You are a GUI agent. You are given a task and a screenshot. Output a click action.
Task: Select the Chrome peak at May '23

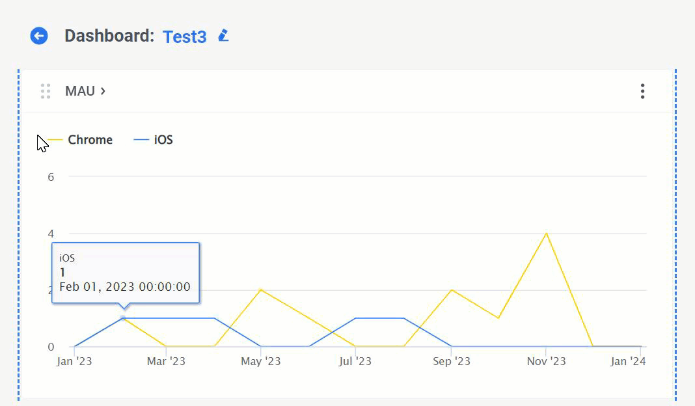pyautogui.click(x=261, y=290)
